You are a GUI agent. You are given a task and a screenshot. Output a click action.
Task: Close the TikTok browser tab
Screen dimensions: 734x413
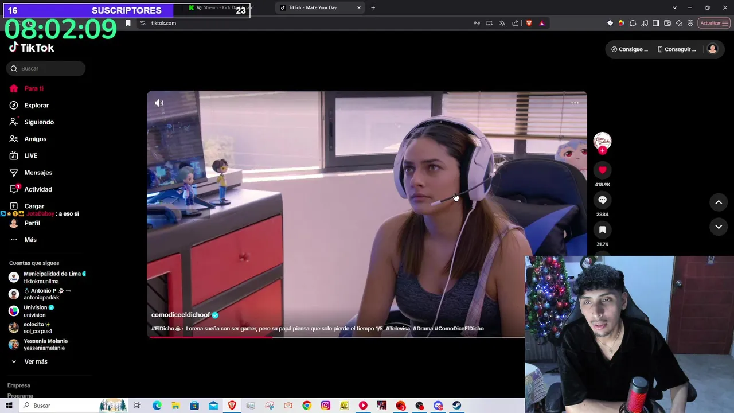point(359,7)
